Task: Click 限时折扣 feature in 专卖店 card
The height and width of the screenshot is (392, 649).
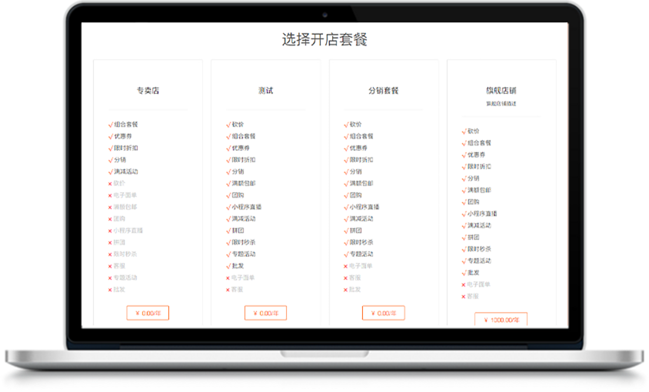Action: (126, 148)
